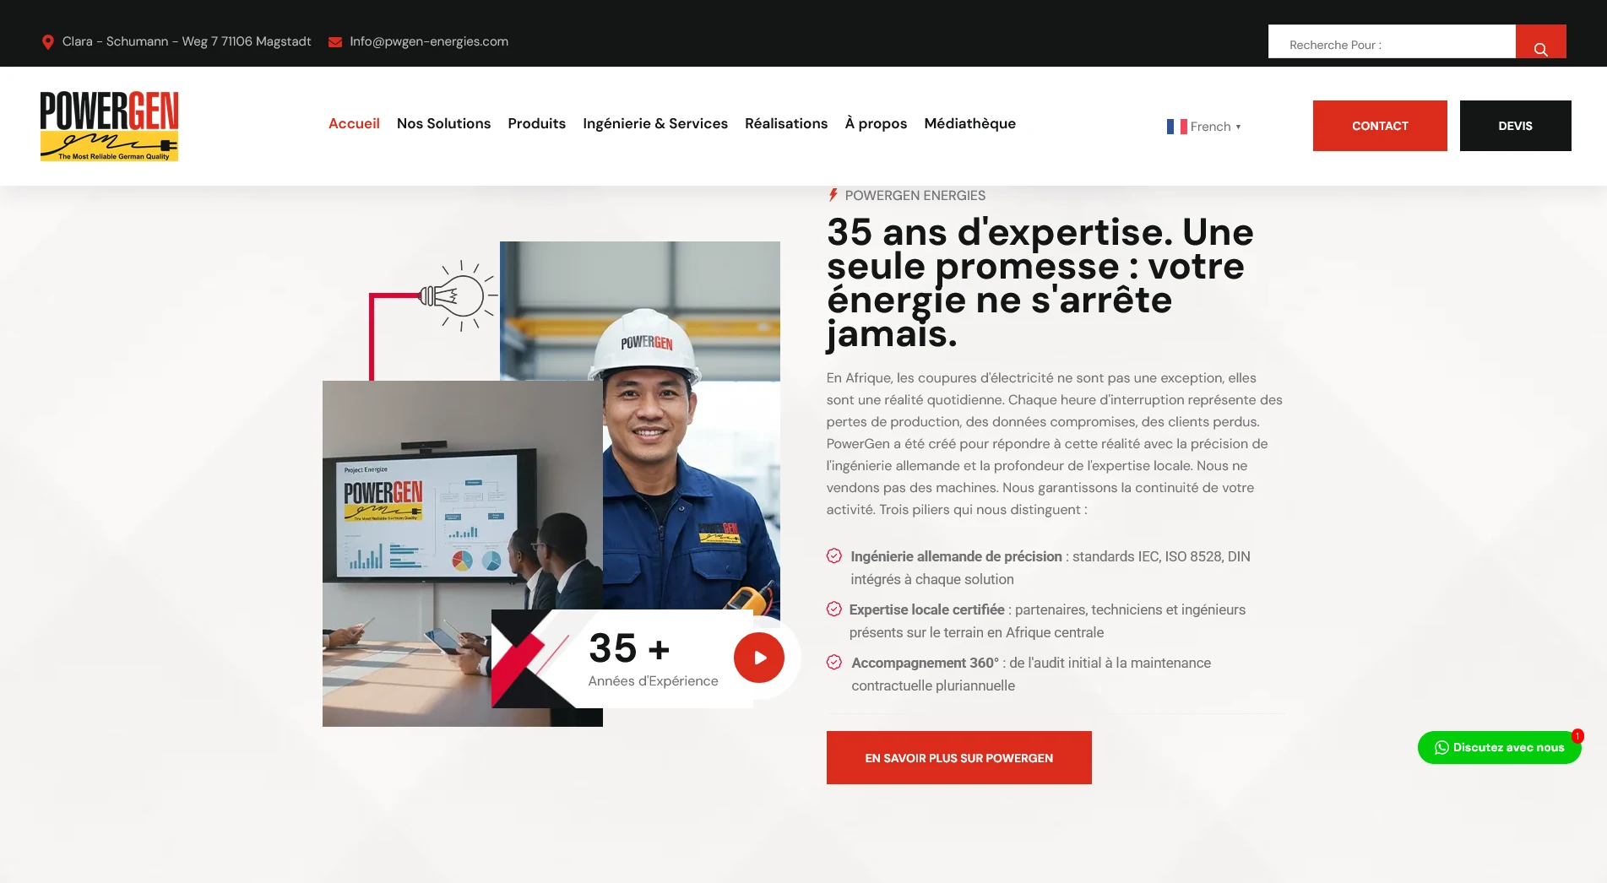This screenshot has width=1607, height=883.
Task: Click the PowerGen logo
Action: 109,126
